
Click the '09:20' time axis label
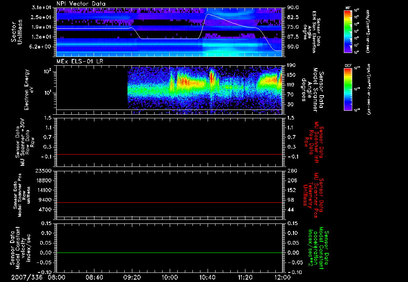click(x=132, y=277)
